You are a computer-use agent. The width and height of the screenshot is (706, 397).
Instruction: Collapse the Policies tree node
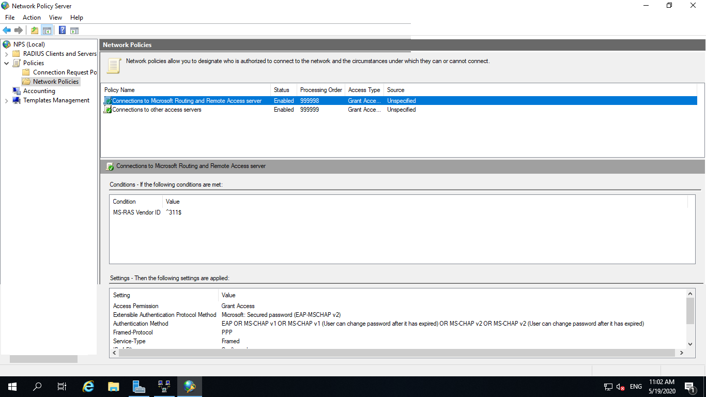tap(6, 63)
